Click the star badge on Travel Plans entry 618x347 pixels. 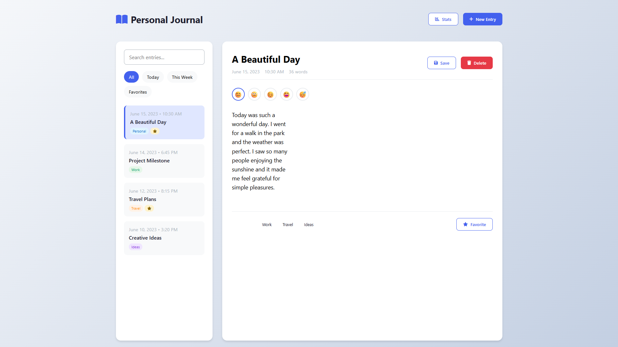pyautogui.click(x=149, y=208)
